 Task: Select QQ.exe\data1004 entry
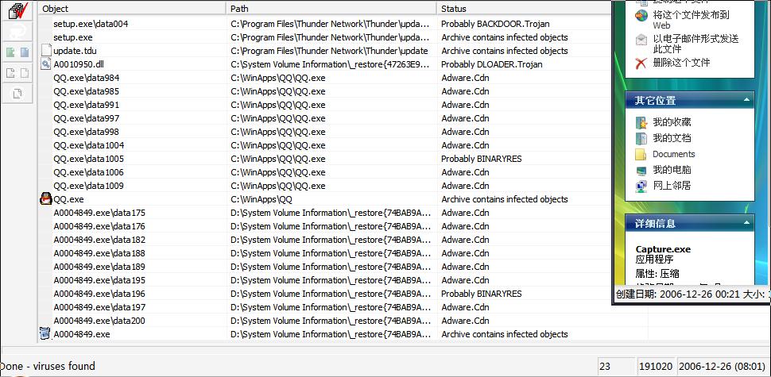(88, 145)
